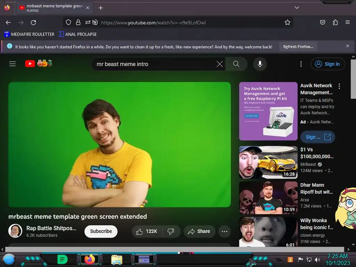This screenshot has width=356, height=267.
Task: Click the YouTube search field
Action: [154, 64]
